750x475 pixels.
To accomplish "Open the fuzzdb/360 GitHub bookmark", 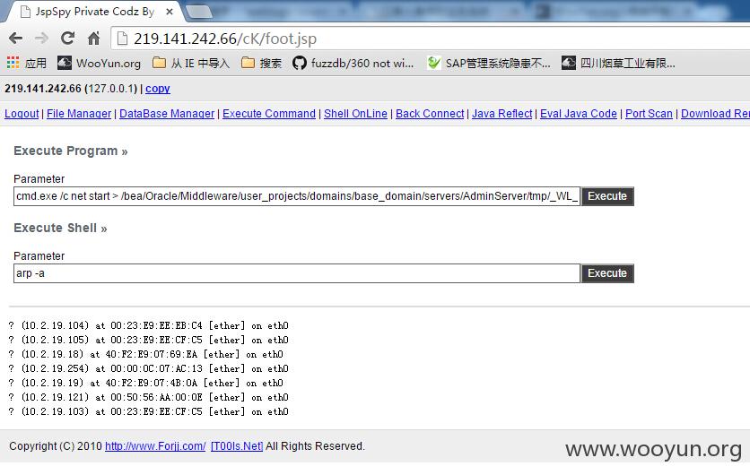I will point(353,63).
